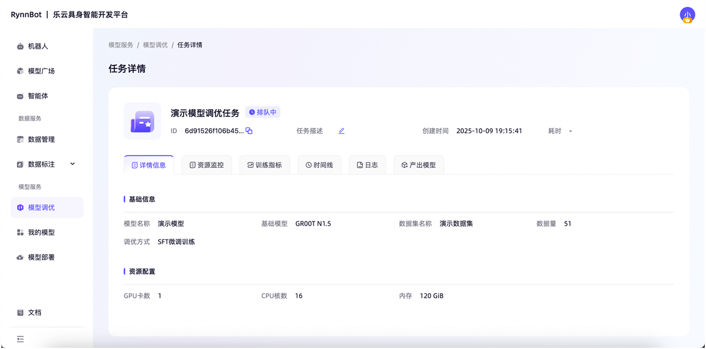Screen dimensions: 706x349
Task: Open the 训练指标 tab
Action: [x=265, y=165]
